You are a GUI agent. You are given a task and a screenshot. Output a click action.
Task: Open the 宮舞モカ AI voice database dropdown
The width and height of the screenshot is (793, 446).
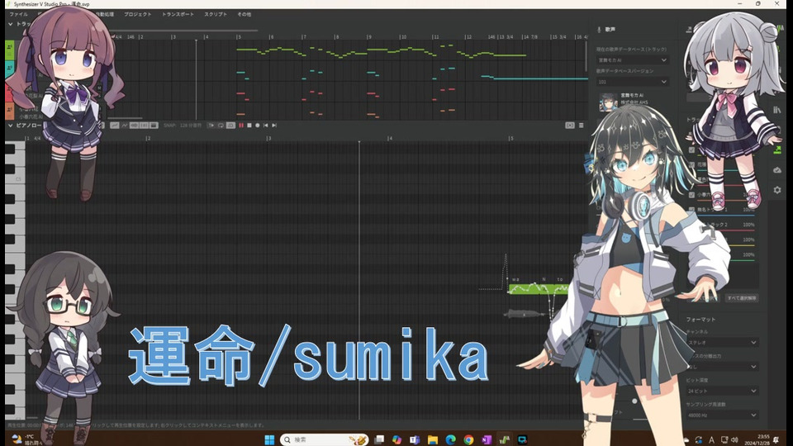coord(633,60)
